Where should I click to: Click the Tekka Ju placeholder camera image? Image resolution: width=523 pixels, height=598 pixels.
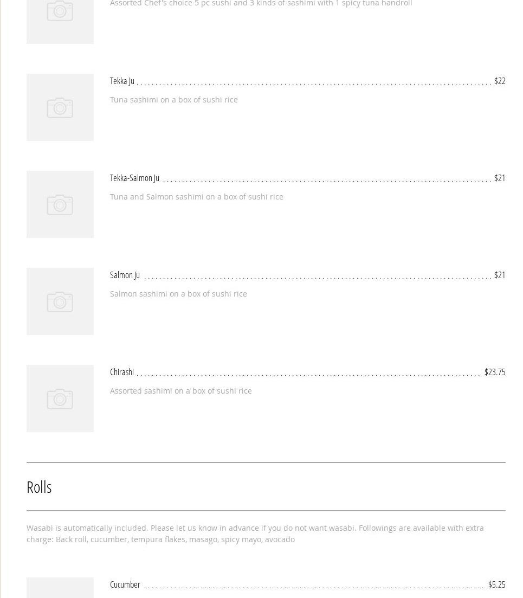pyautogui.click(x=60, y=107)
